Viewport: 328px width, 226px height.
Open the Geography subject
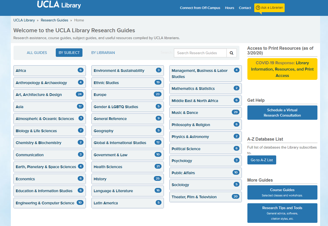[128, 131]
